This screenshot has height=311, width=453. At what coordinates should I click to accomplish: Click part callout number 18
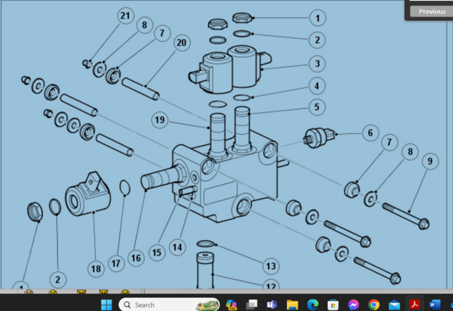[x=96, y=269]
